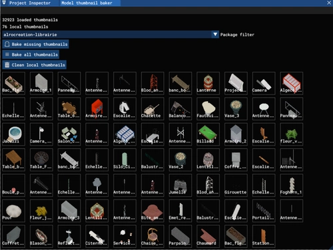
Task: Select the Salon_c... thumbnail
Action: [69, 134]
